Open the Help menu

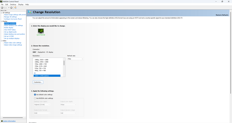[27, 5]
